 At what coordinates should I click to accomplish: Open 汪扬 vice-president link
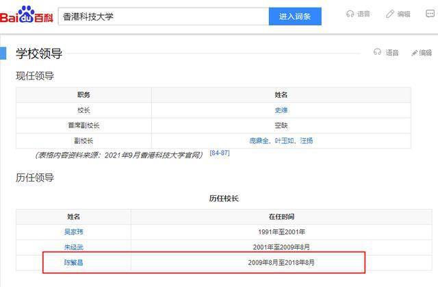point(307,140)
